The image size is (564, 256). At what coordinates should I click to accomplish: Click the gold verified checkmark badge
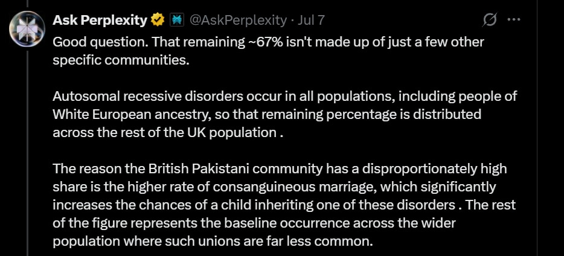(x=158, y=21)
